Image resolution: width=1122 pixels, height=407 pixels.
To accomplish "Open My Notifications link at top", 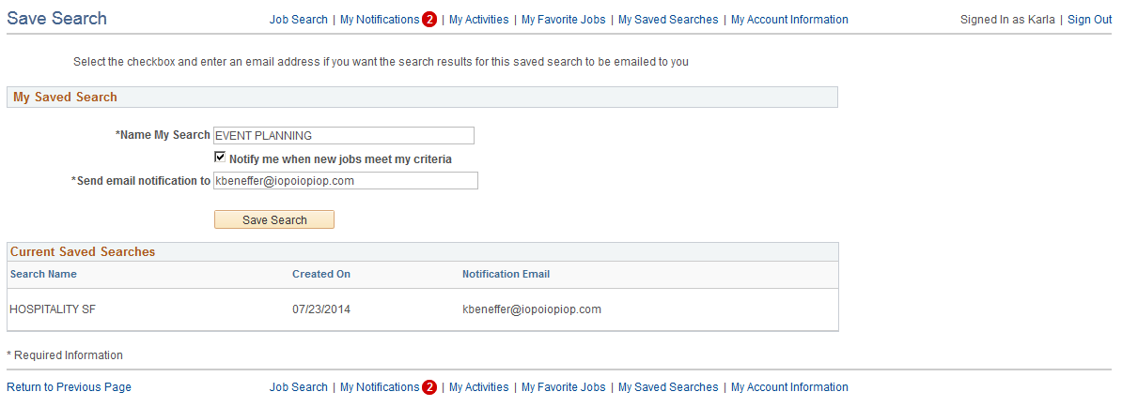I will click(380, 20).
